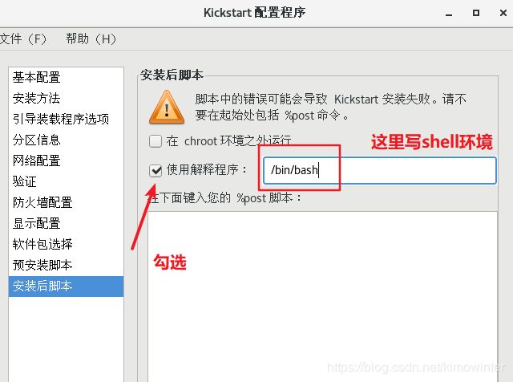Click the /bin/bash interpreter input field

pos(379,170)
